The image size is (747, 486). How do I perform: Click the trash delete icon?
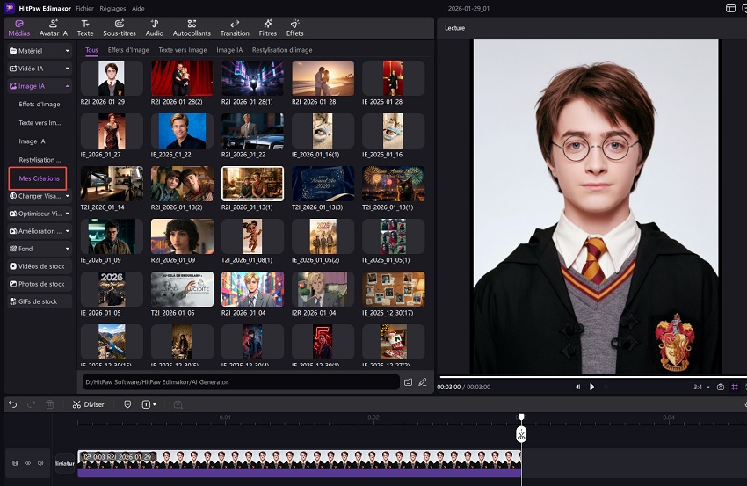49,404
